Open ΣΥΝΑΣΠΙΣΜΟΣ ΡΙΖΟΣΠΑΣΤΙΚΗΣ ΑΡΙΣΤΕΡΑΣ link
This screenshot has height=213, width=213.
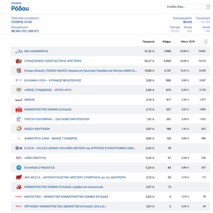(53, 61)
